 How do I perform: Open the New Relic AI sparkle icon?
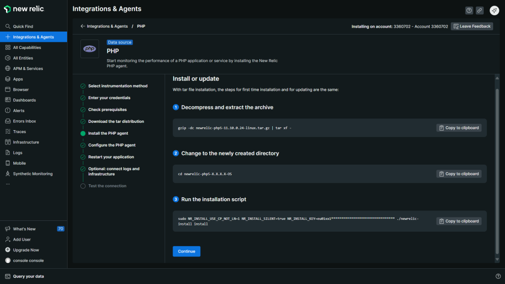[494, 10]
